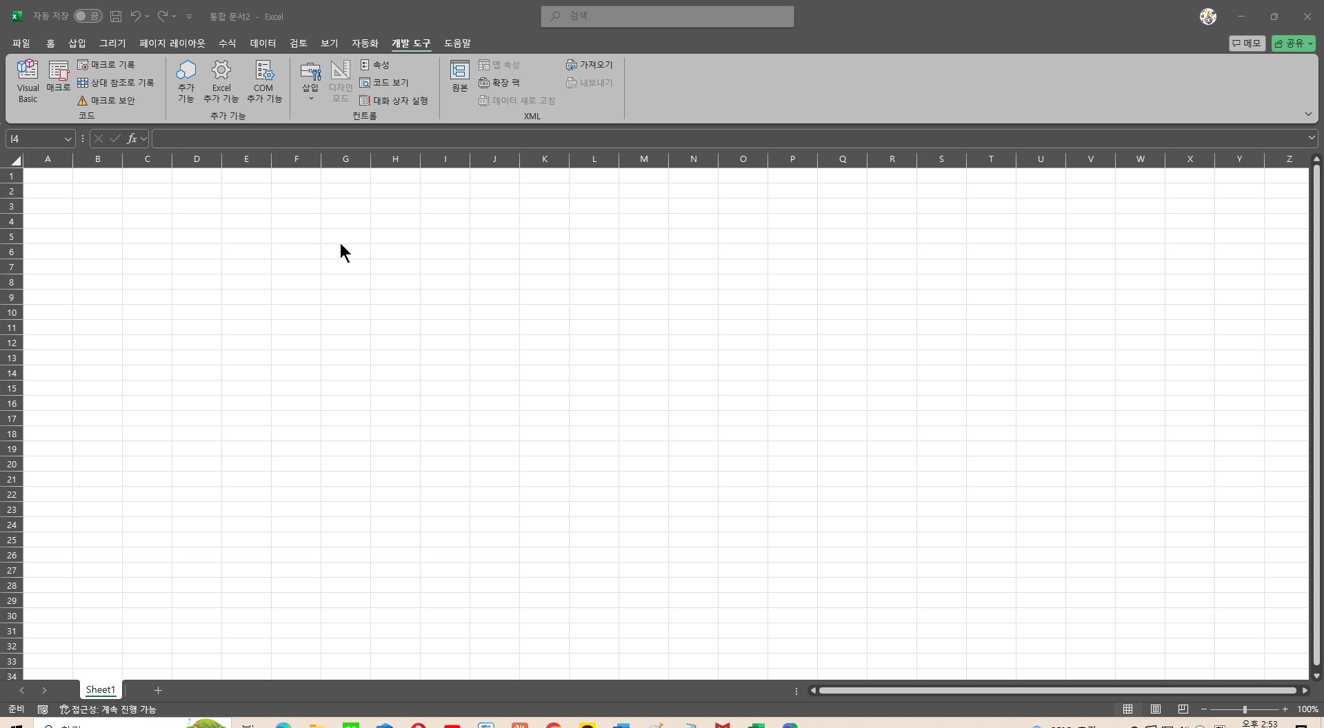Open the 데이터 (Data) ribbon tab
This screenshot has height=728, width=1324.
[x=263, y=43]
